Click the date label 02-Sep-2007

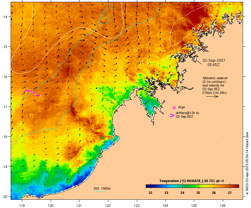click(x=214, y=61)
